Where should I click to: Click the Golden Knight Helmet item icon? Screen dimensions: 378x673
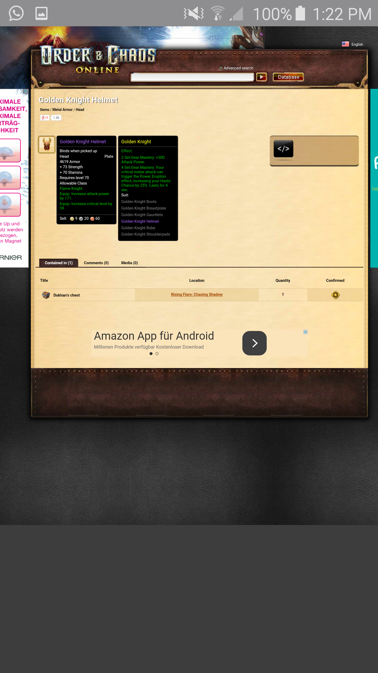(x=47, y=145)
